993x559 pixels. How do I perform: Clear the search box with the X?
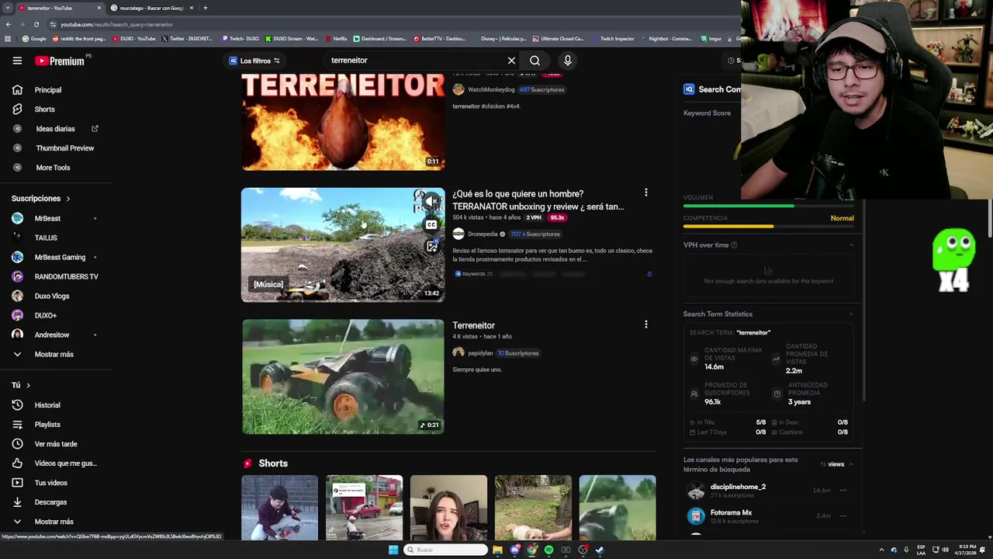pos(511,61)
